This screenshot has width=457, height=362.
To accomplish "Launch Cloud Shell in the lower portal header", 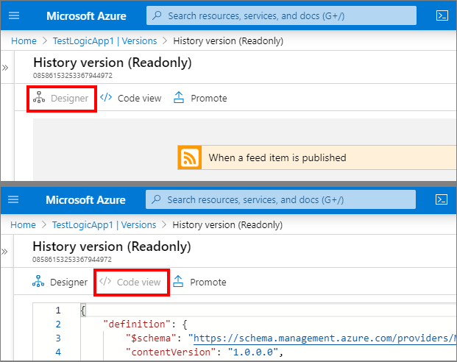I will coord(442,199).
